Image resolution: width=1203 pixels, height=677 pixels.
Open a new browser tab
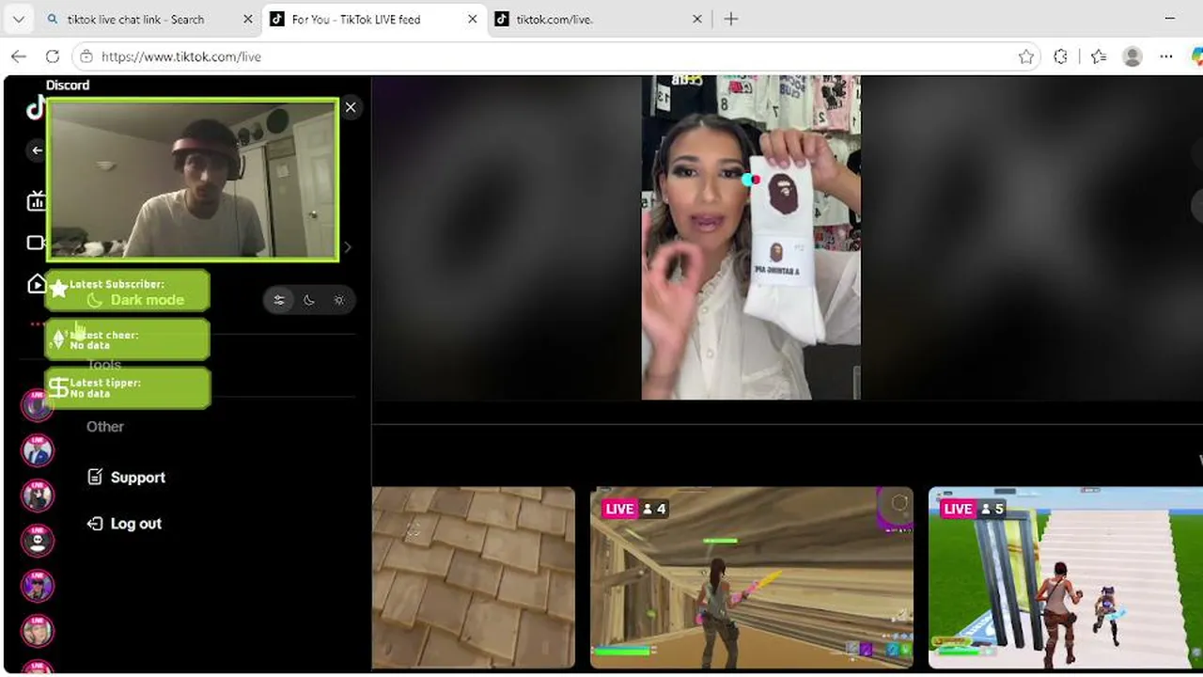click(x=731, y=19)
